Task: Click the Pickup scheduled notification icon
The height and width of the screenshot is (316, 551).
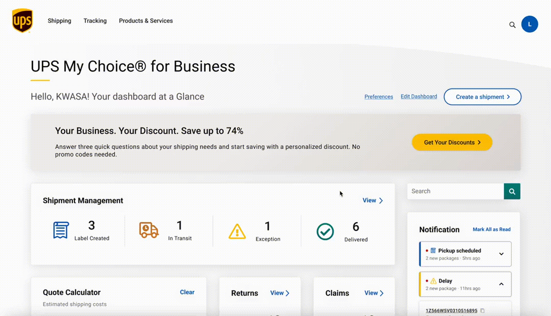Action: pos(433,251)
